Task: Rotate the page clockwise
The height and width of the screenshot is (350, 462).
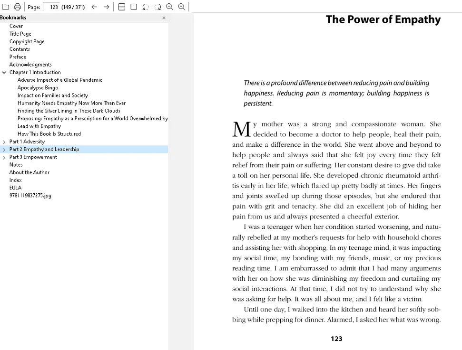Action: tap(157, 7)
